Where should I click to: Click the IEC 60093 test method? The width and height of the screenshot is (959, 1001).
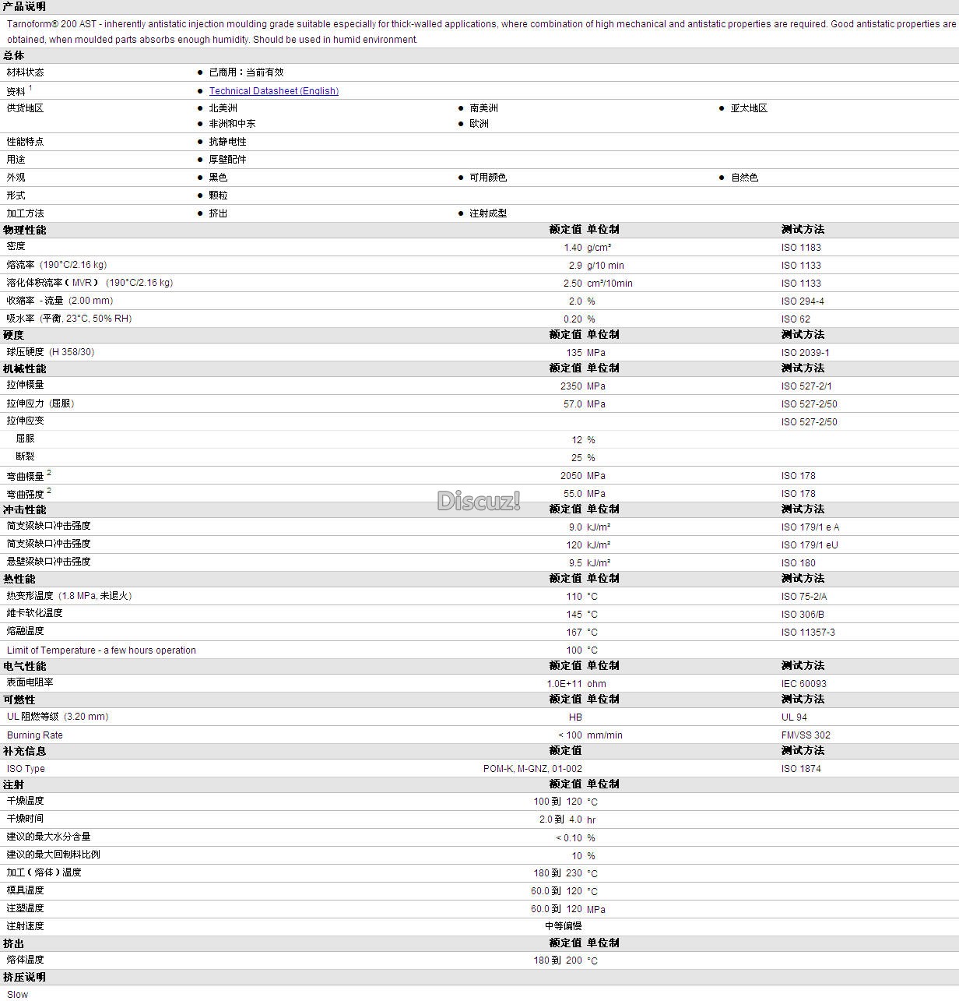(x=804, y=684)
